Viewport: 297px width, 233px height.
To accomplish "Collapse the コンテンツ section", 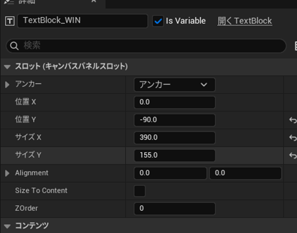I will 7,226.
